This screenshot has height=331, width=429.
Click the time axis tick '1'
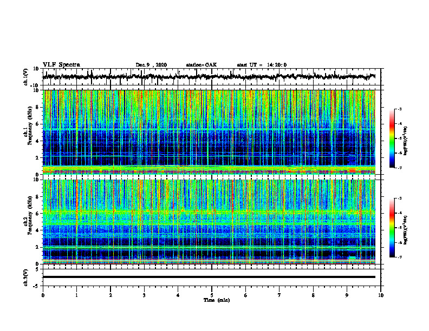pos(76,295)
